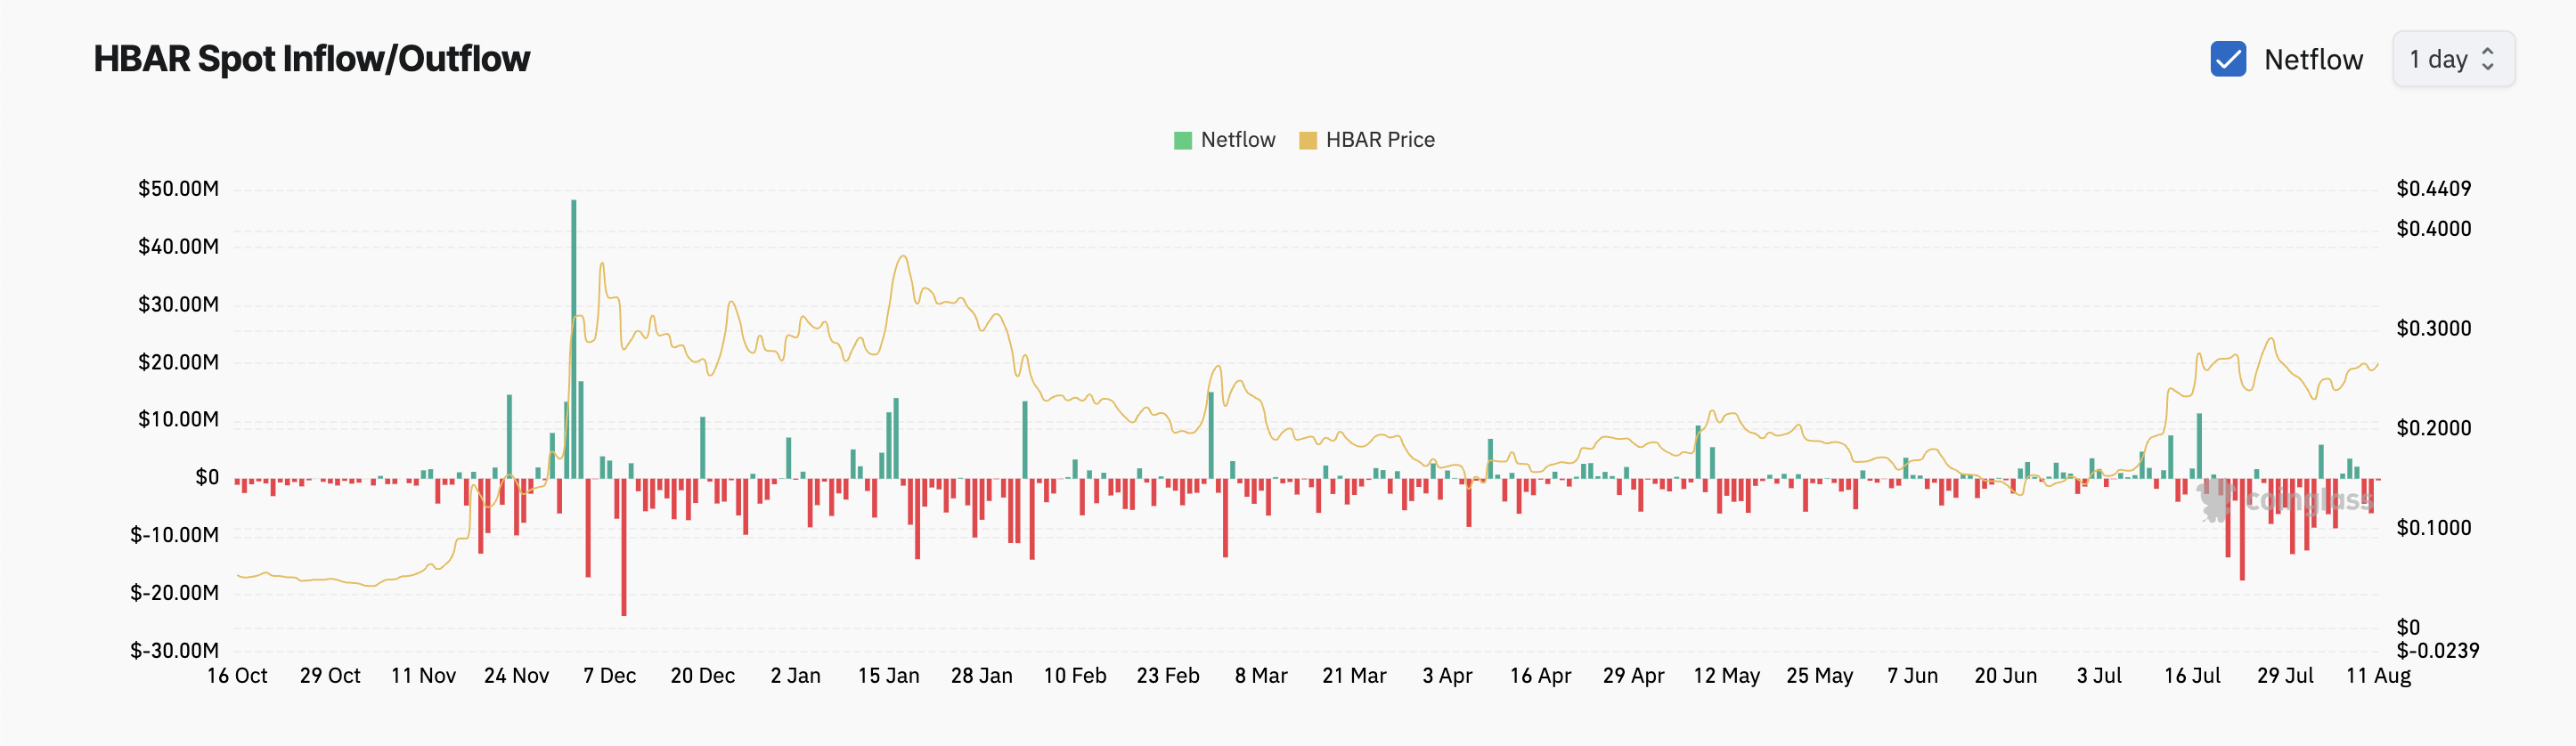2576x746 pixels.
Task: Toggle Netflow series via green legend square
Action: (1182, 140)
